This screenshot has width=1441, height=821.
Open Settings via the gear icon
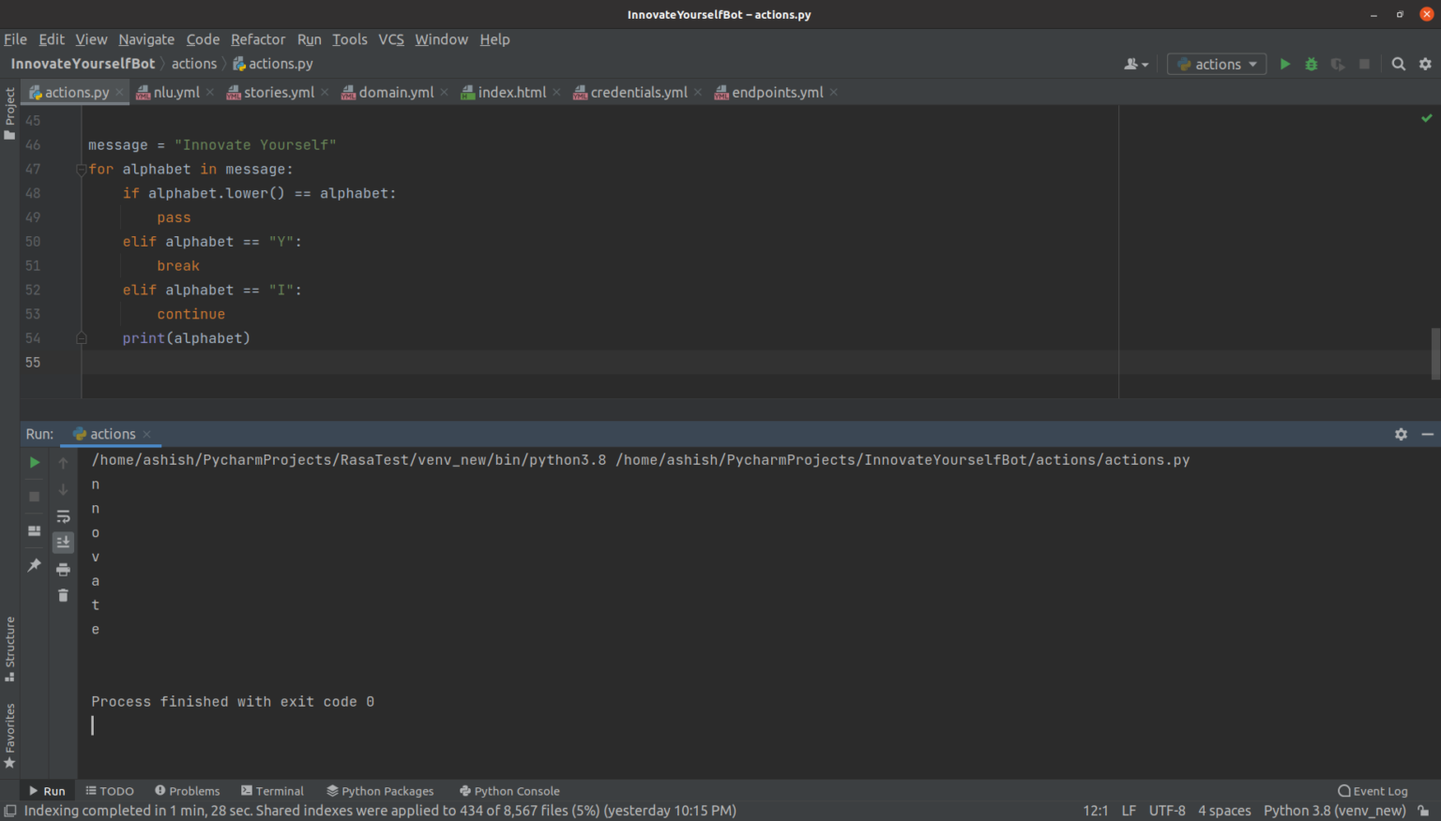pos(1426,64)
